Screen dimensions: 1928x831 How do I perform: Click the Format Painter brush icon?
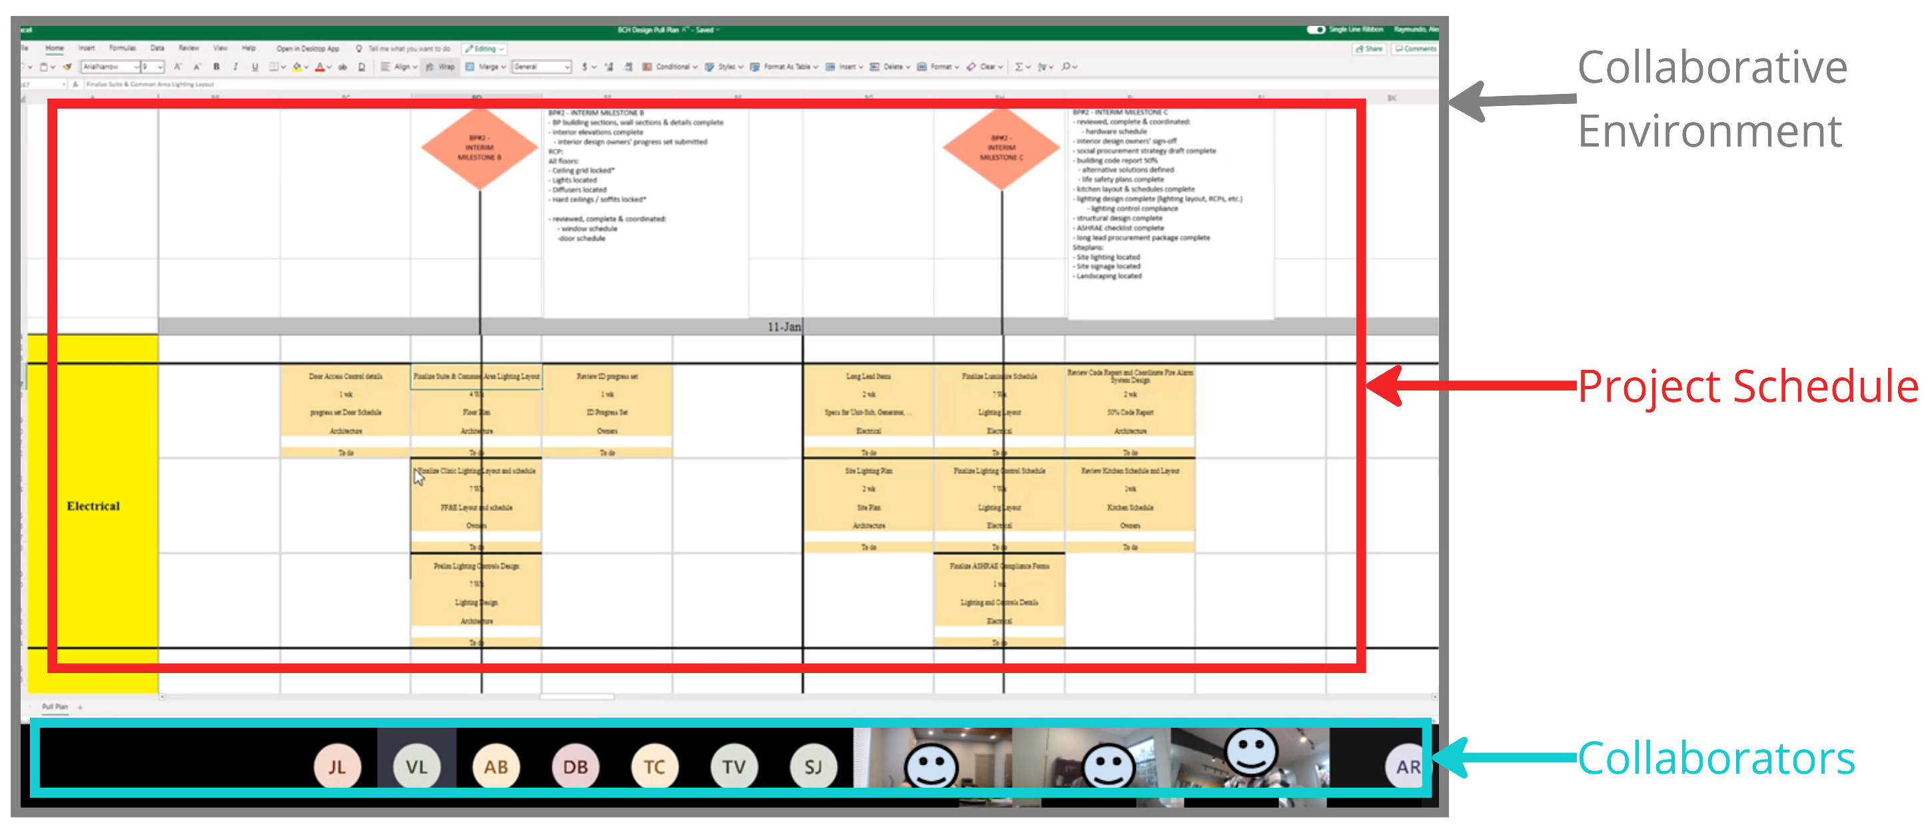tap(67, 67)
